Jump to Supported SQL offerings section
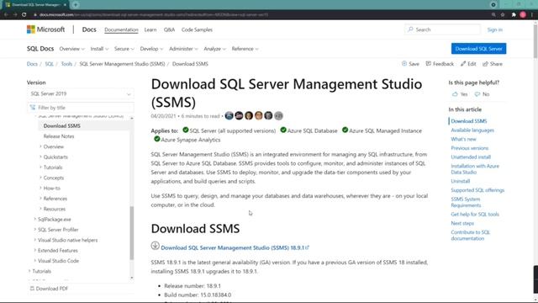The image size is (538, 303). click(x=477, y=190)
